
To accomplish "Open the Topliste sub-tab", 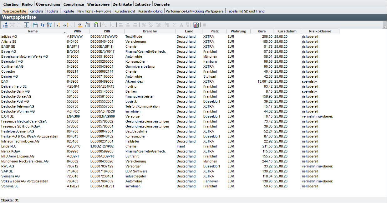I will click(52, 11).
